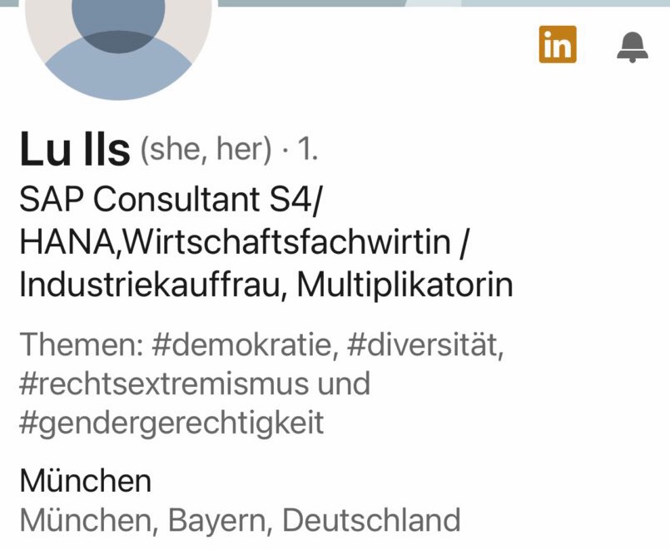Tap the word Deutschland in location

tap(371, 521)
